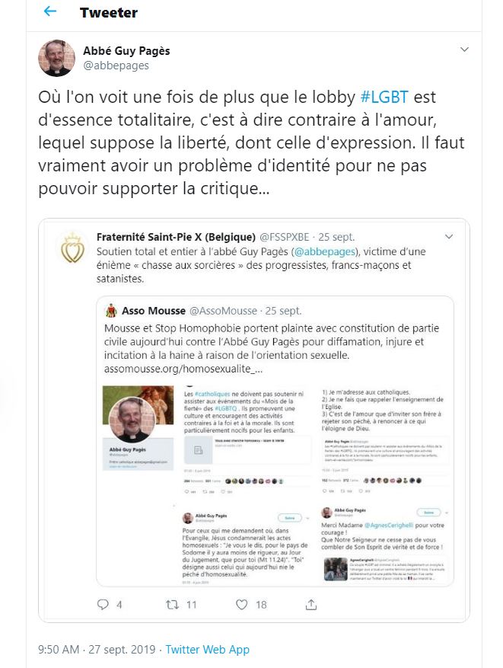This screenshot has width=503, height=668.
Task: Click the reply speech bubble icon
Action: click(x=103, y=604)
